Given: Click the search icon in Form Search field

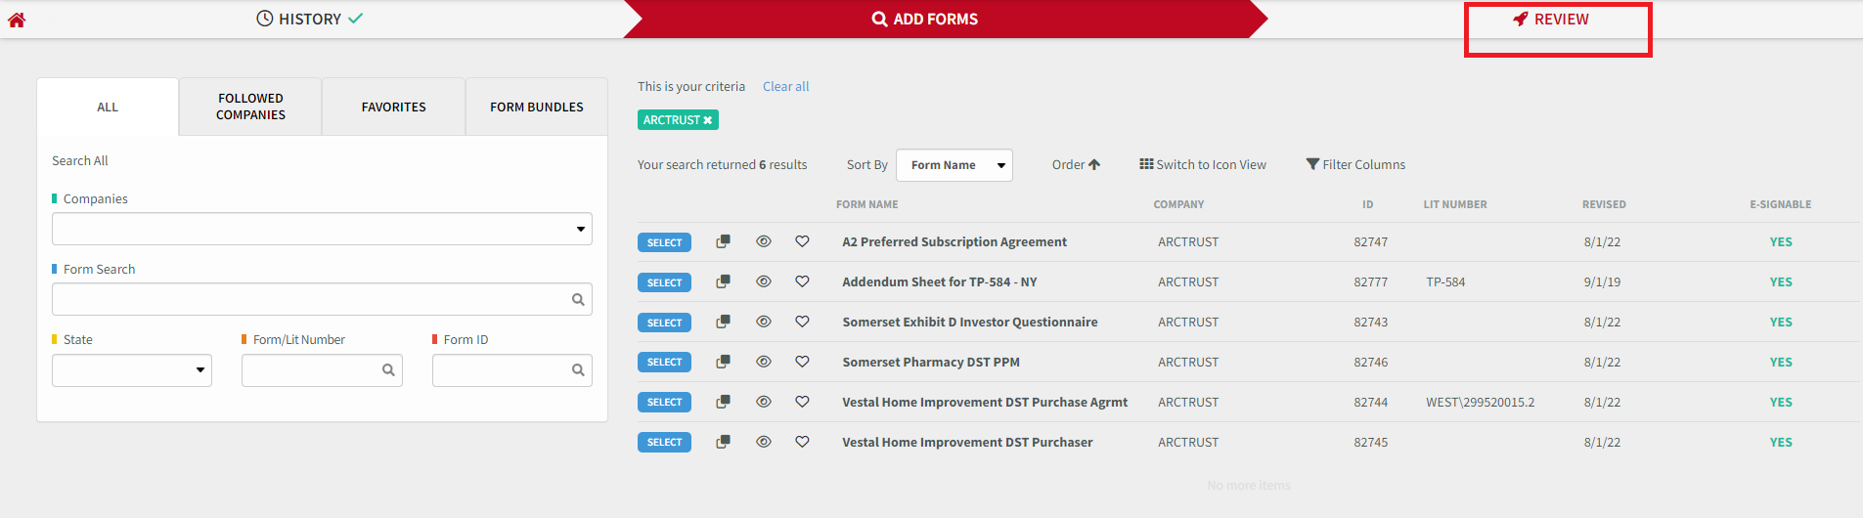Looking at the screenshot, I should click(578, 300).
